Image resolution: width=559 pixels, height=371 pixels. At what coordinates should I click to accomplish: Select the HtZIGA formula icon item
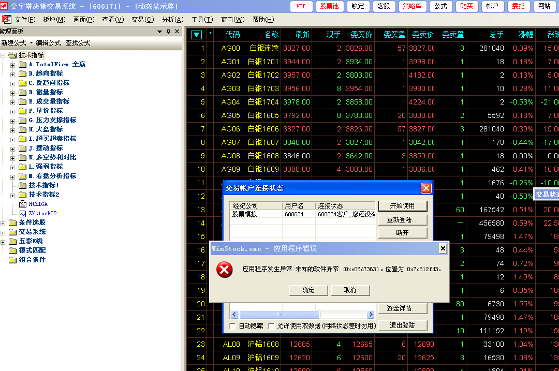tap(23, 204)
